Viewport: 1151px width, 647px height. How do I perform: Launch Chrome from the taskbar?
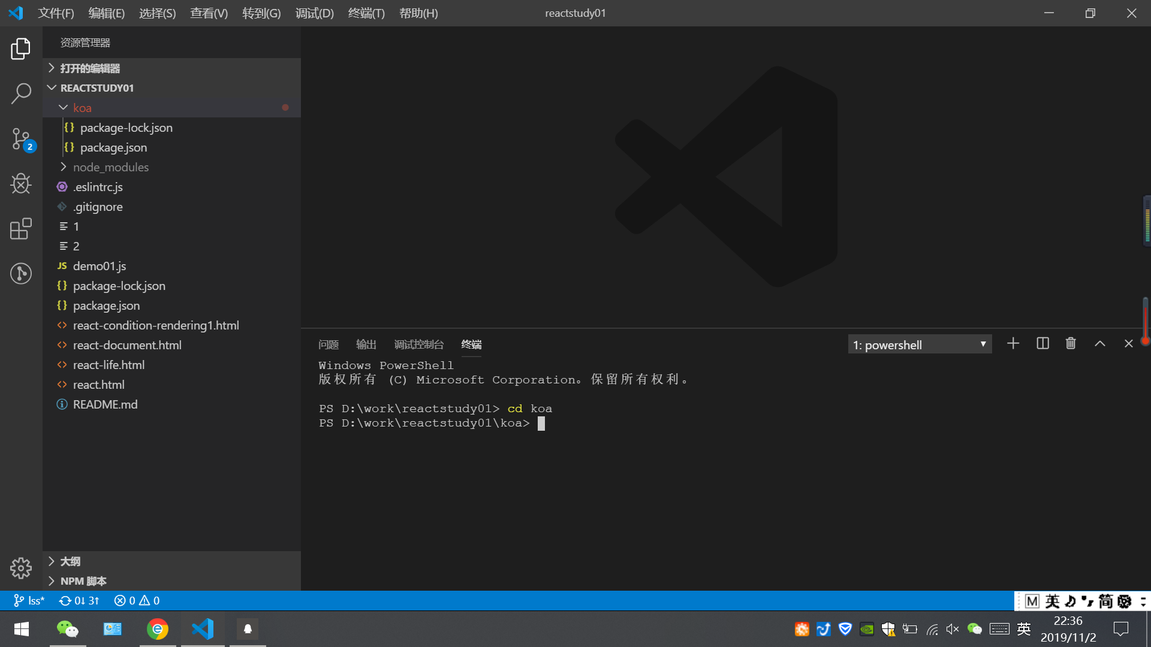tap(157, 628)
